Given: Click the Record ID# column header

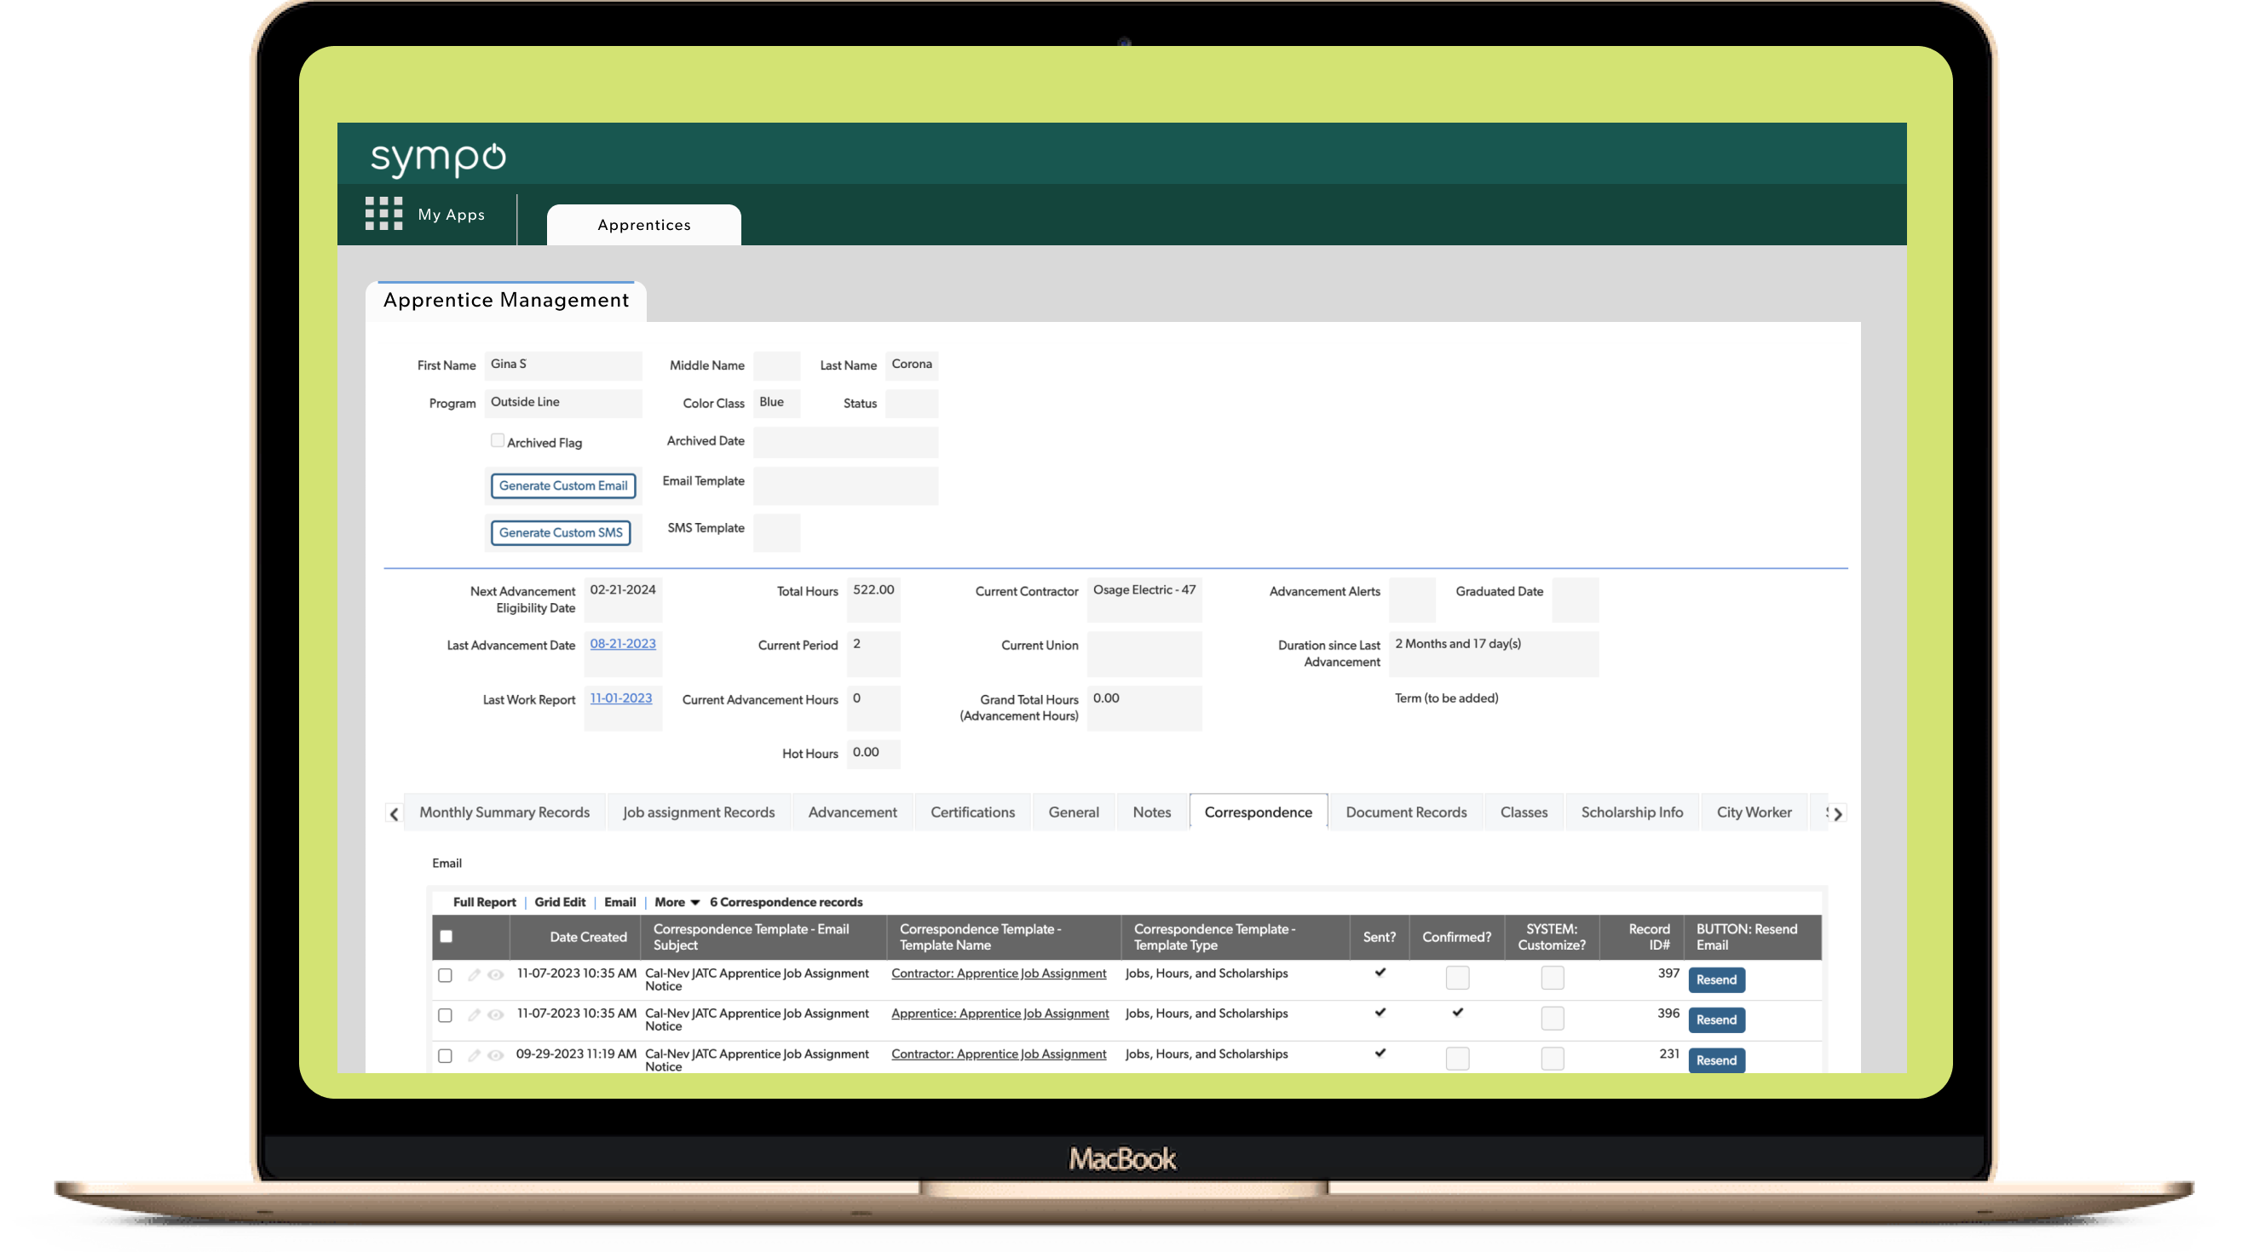Looking at the screenshot, I should point(1640,936).
